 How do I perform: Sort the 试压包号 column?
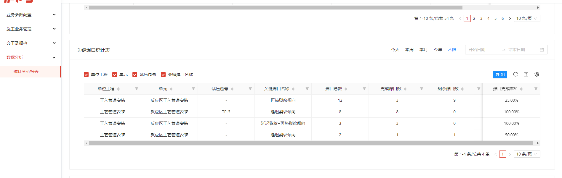(x=232, y=89)
